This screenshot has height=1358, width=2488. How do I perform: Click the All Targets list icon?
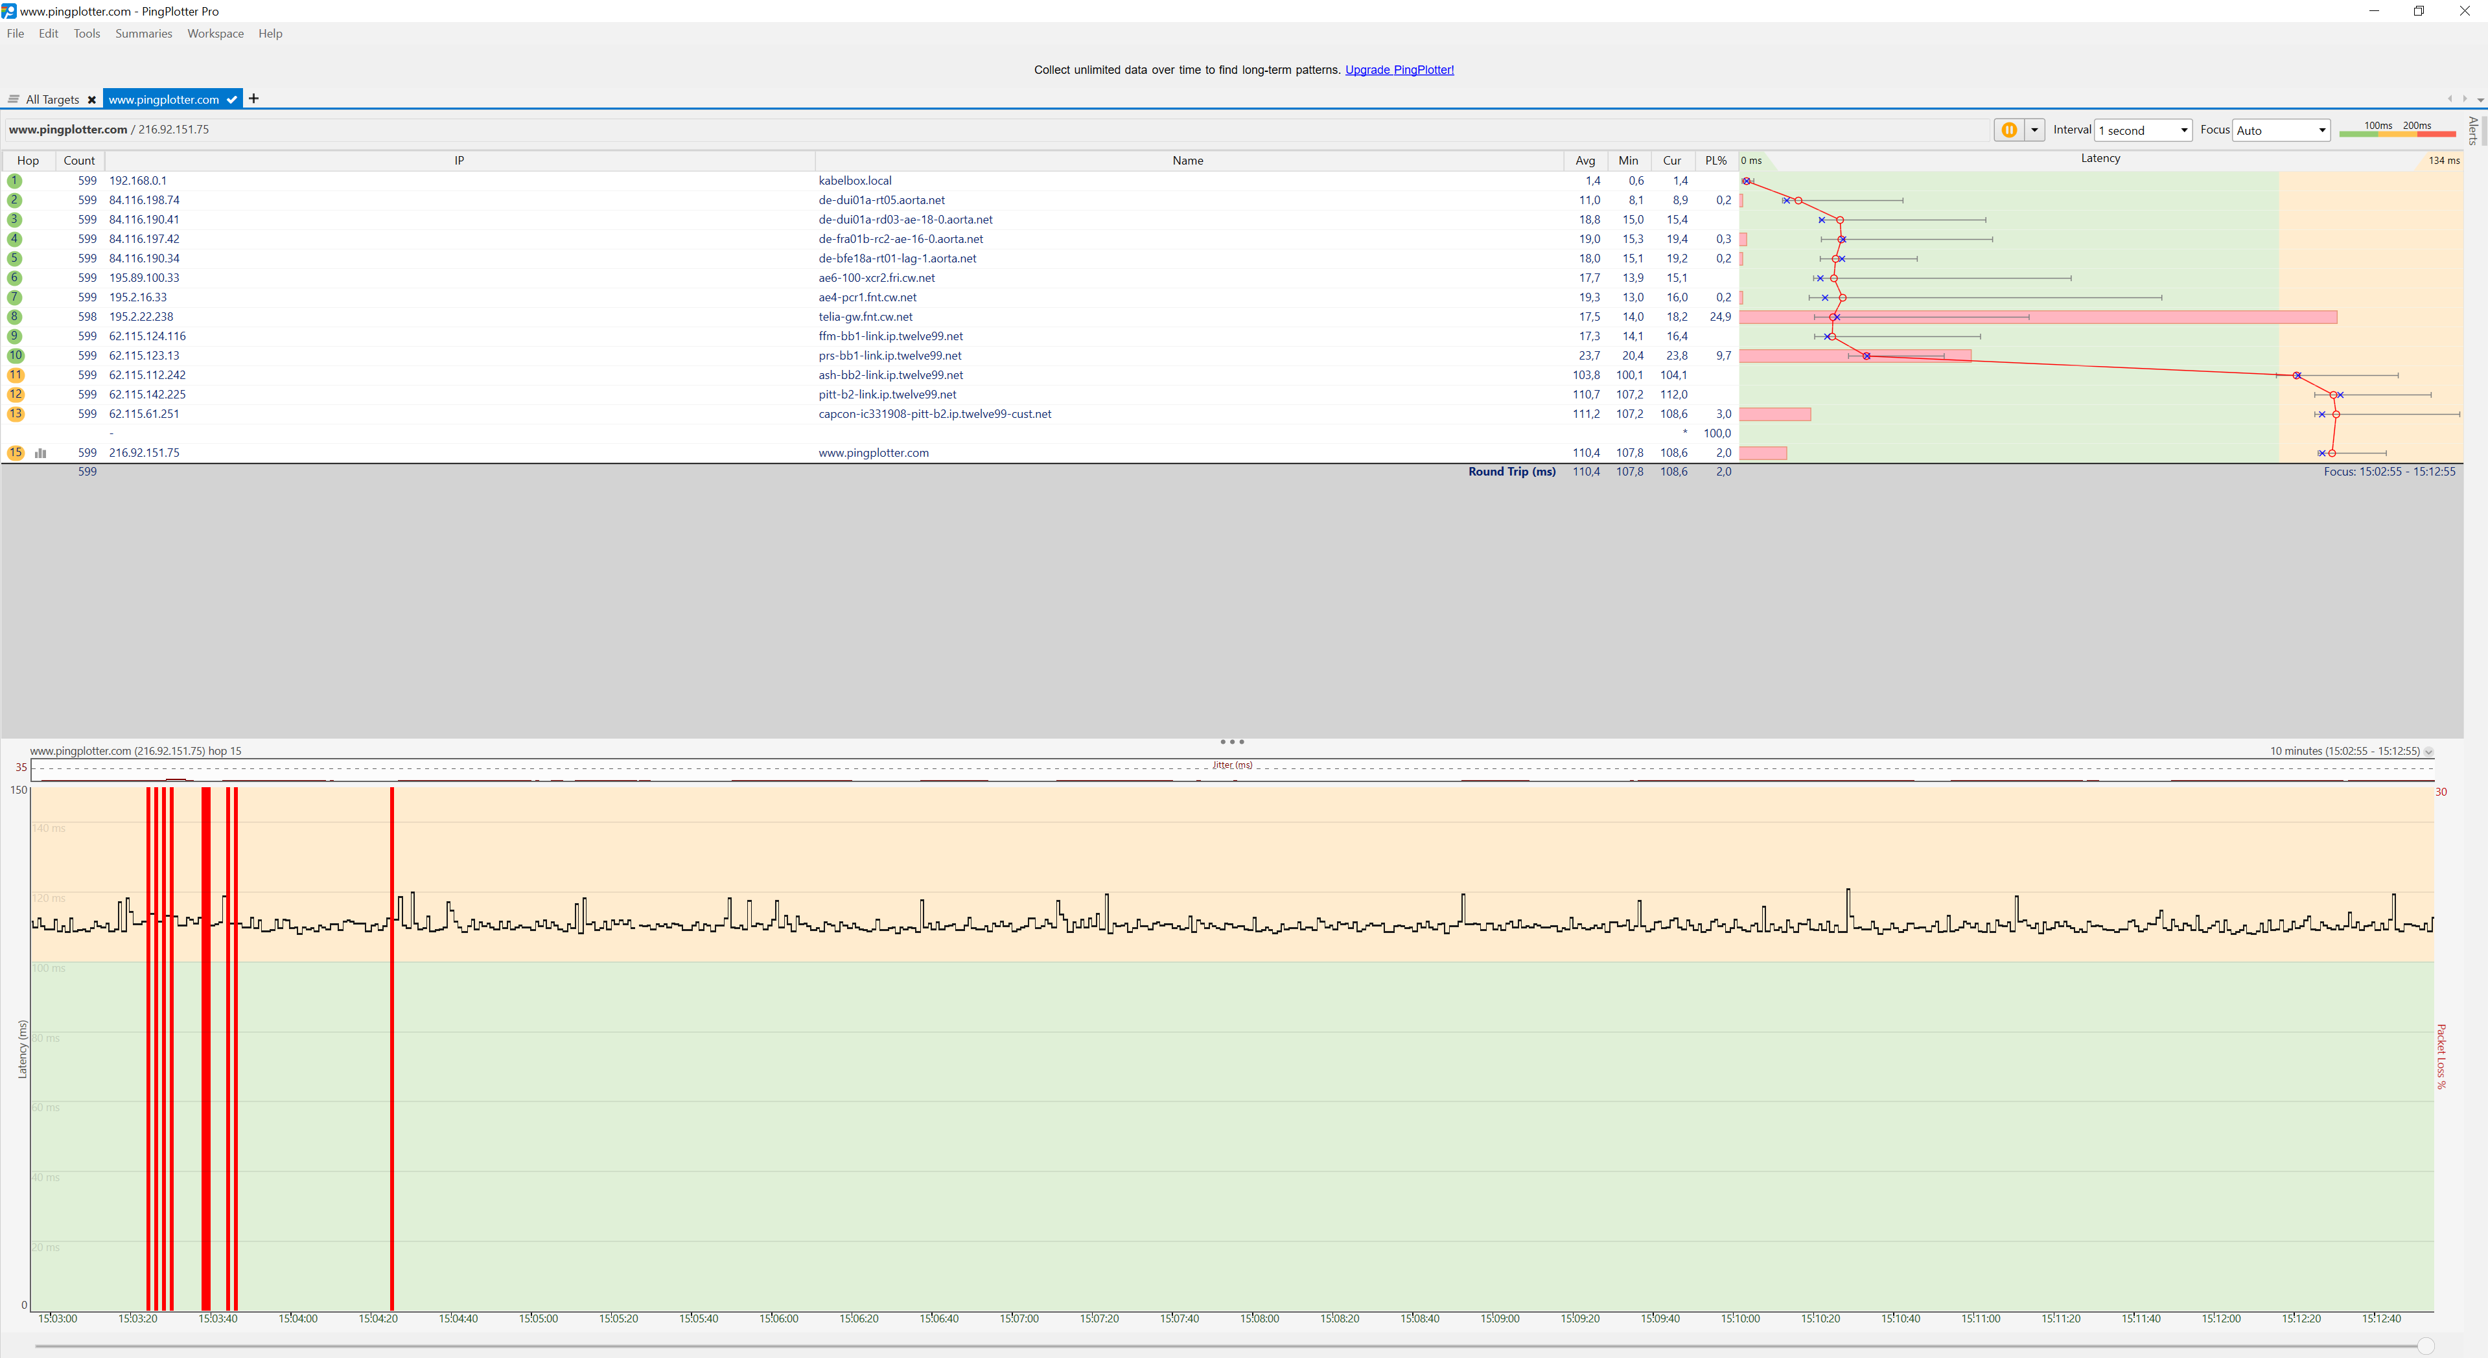(14, 100)
